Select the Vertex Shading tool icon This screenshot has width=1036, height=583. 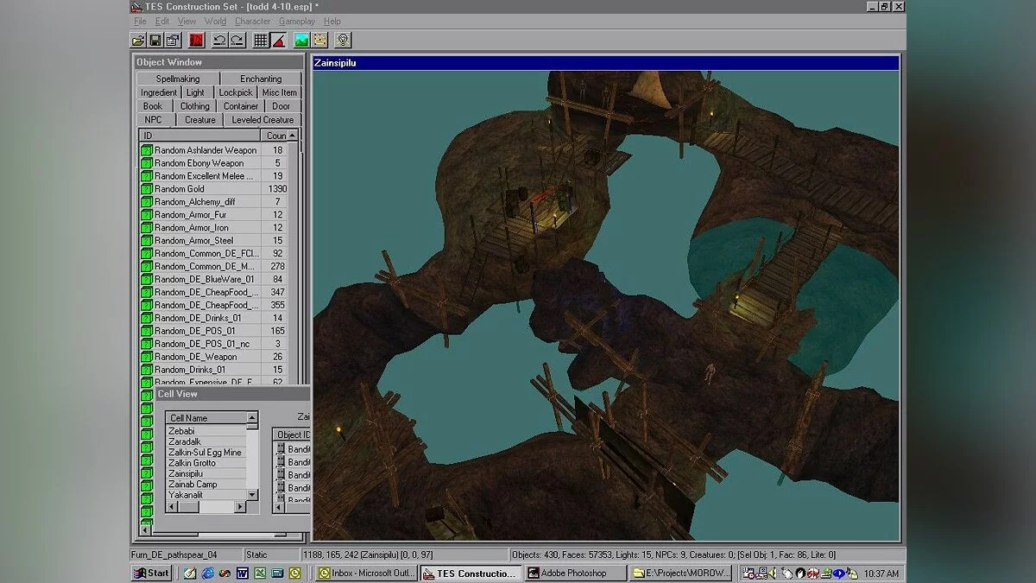(x=319, y=39)
